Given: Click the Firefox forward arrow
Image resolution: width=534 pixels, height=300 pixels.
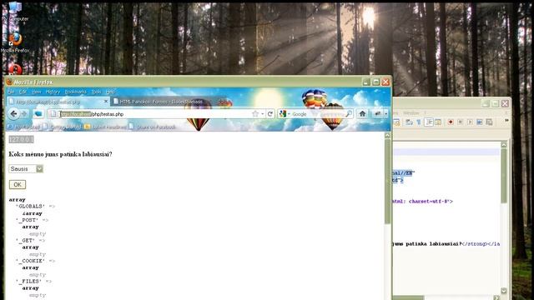Looking at the screenshot, I should (24, 114).
